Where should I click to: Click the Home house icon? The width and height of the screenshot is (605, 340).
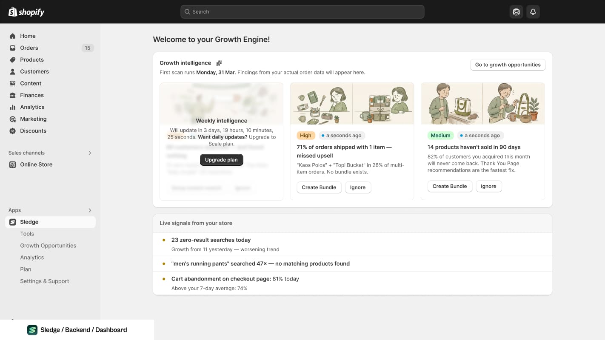(x=13, y=36)
